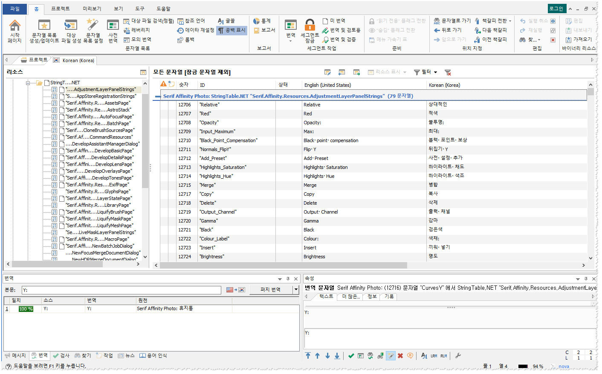Clear filter with red X funnel icon

pos(448,72)
